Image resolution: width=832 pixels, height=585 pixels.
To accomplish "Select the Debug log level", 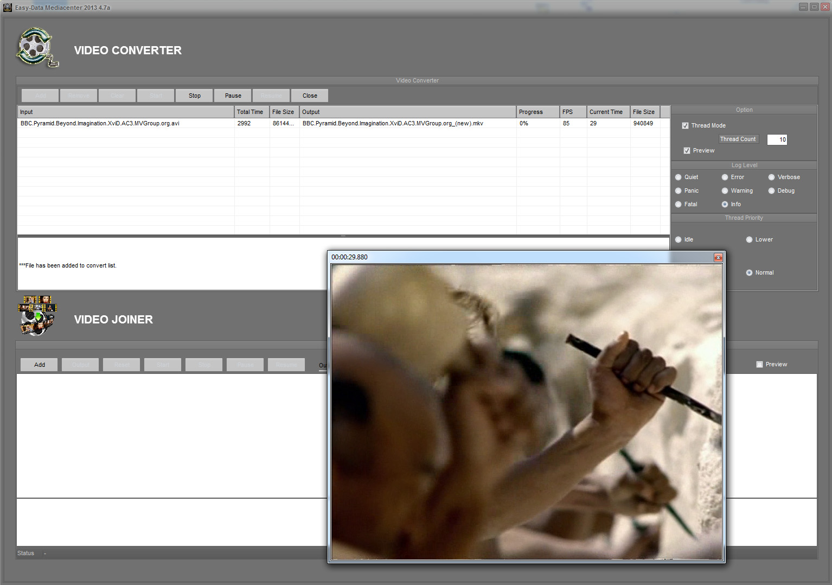I will click(771, 190).
